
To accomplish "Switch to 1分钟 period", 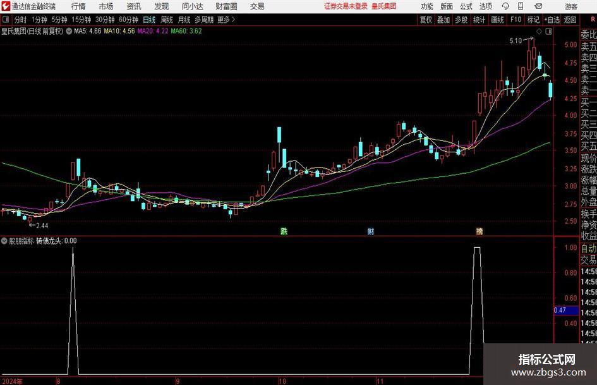I will pos(39,20).
